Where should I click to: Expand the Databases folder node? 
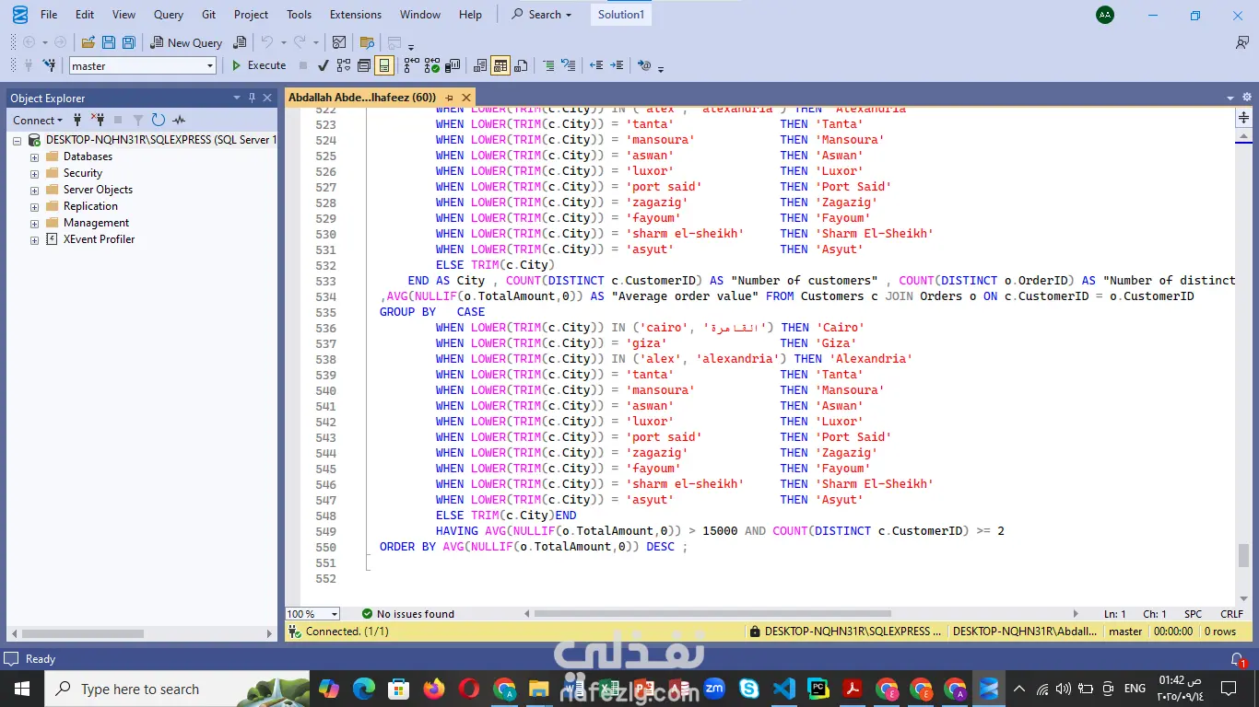click(35, 156)
